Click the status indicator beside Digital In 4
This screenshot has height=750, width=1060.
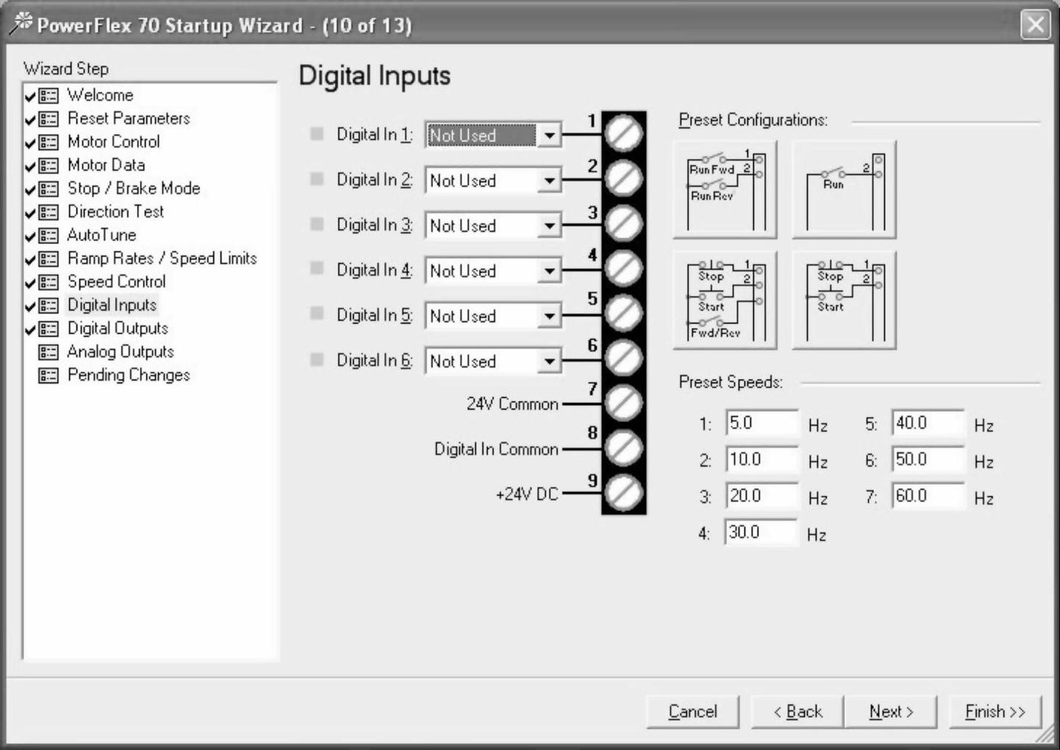coord(317,268)
